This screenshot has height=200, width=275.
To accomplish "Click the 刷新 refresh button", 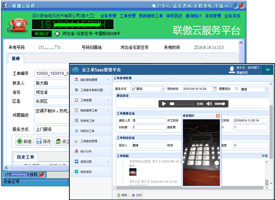I will point(122,195).
